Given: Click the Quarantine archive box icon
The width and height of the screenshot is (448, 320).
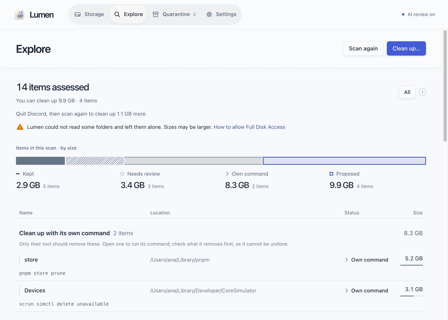Looking at the screenshot, I should tap(156, 14).
